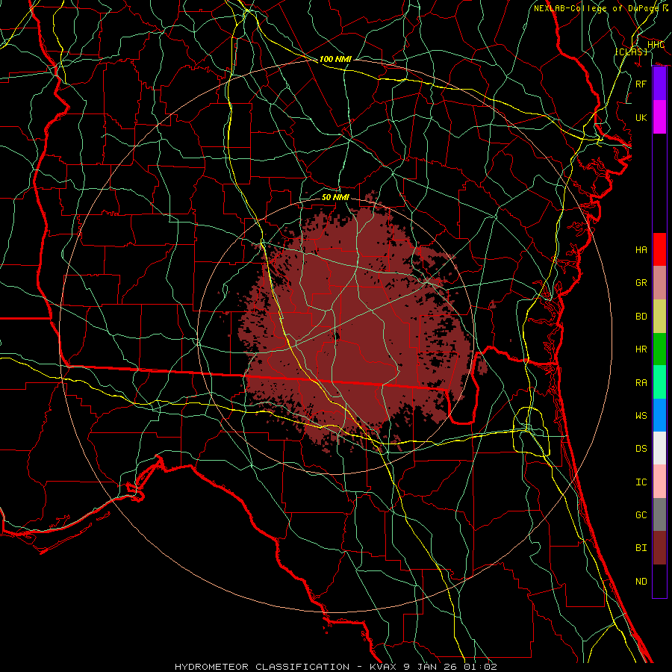Click the '100 NMI' range ring label
Image resolution: width=672 pixels, height=672 pixels.
(x=335, y=59)
